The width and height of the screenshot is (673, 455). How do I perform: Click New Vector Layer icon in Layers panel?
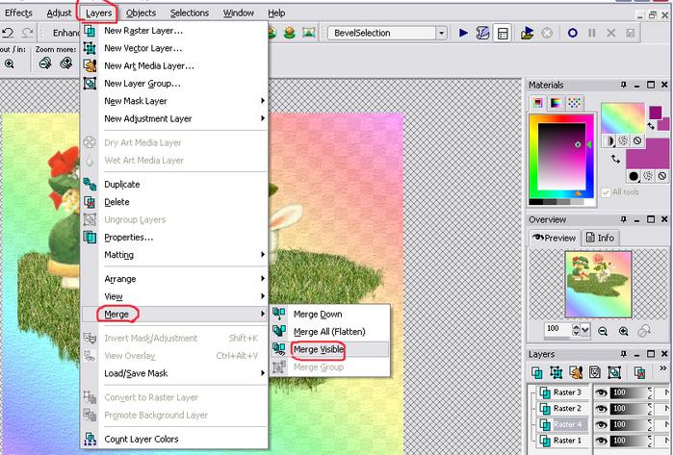557,372
